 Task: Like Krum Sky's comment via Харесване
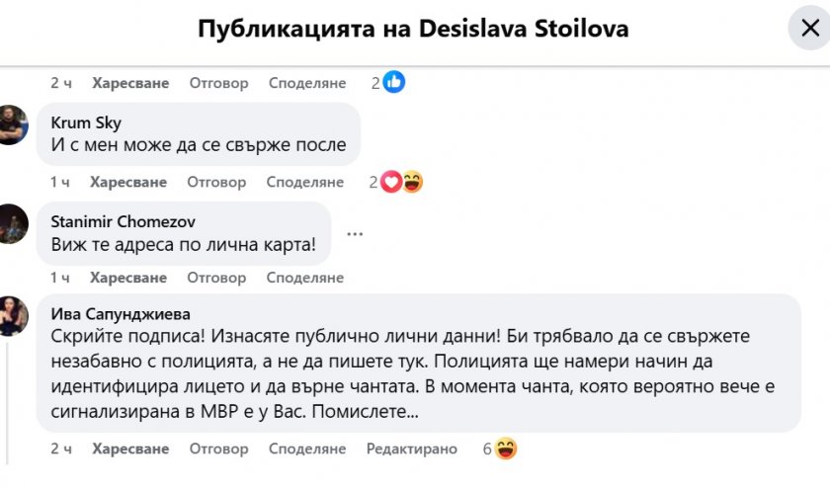[128, 182]
